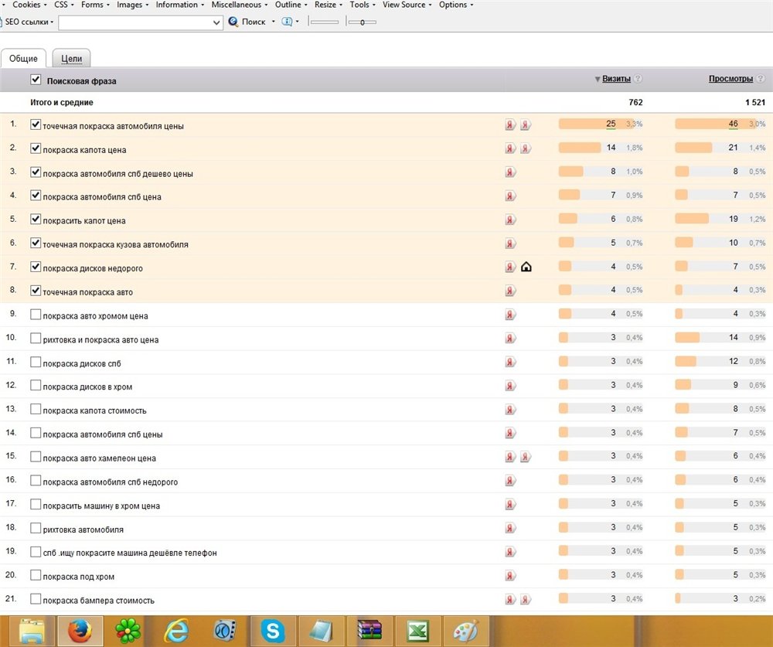The width and height of the screenshot is (773, 647).
Task: Click the help icon next to Визиты
Action: (638, 79)
